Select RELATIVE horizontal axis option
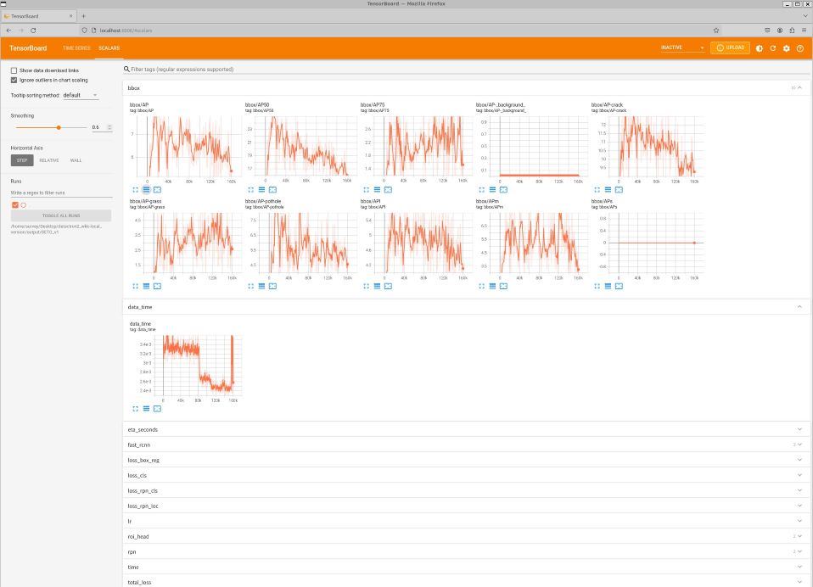Image resolution: width=813 pixels, height=587 pixels. click(49, 160)
